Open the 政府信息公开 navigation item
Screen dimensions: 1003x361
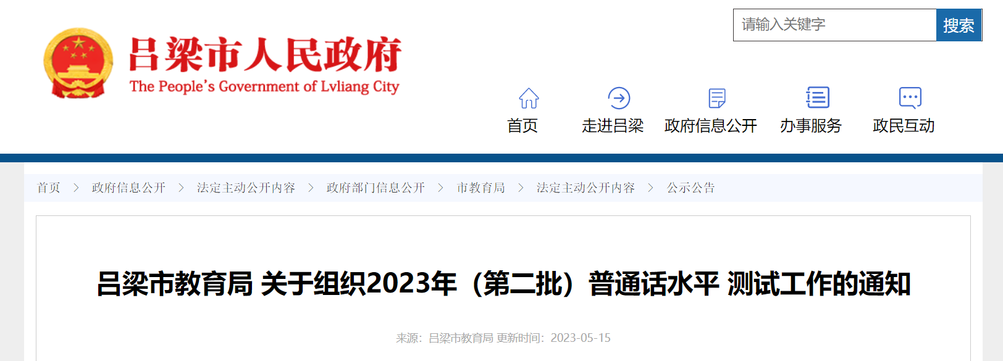click(711, 126)
